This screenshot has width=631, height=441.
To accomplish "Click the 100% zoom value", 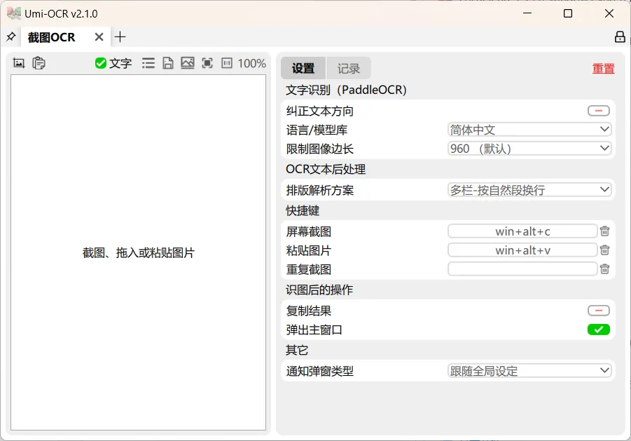I will point(252,63).
